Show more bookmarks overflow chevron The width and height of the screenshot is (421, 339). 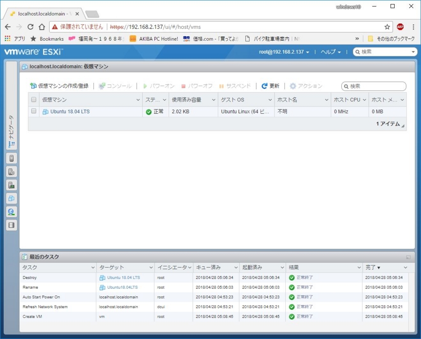click(x=357, y=39)
